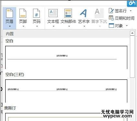
Task: Click the 页码 label
Action: click(37, 22)
